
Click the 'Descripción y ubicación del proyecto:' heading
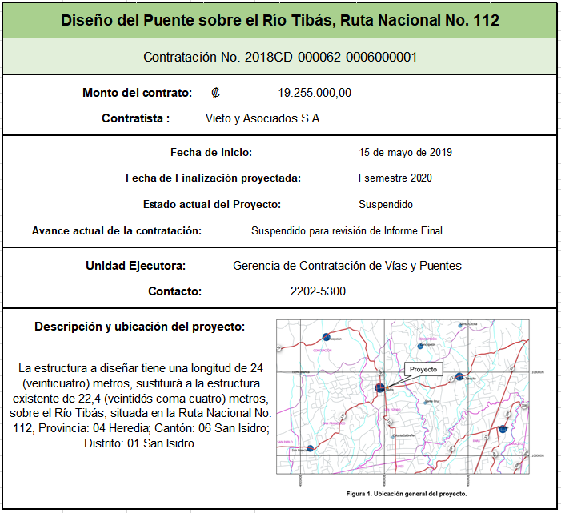click(139, 327)
